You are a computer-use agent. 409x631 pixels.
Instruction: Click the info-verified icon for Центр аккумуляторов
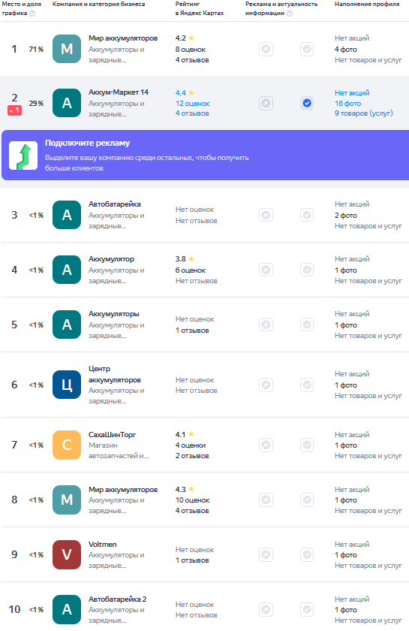pos(307,385)
